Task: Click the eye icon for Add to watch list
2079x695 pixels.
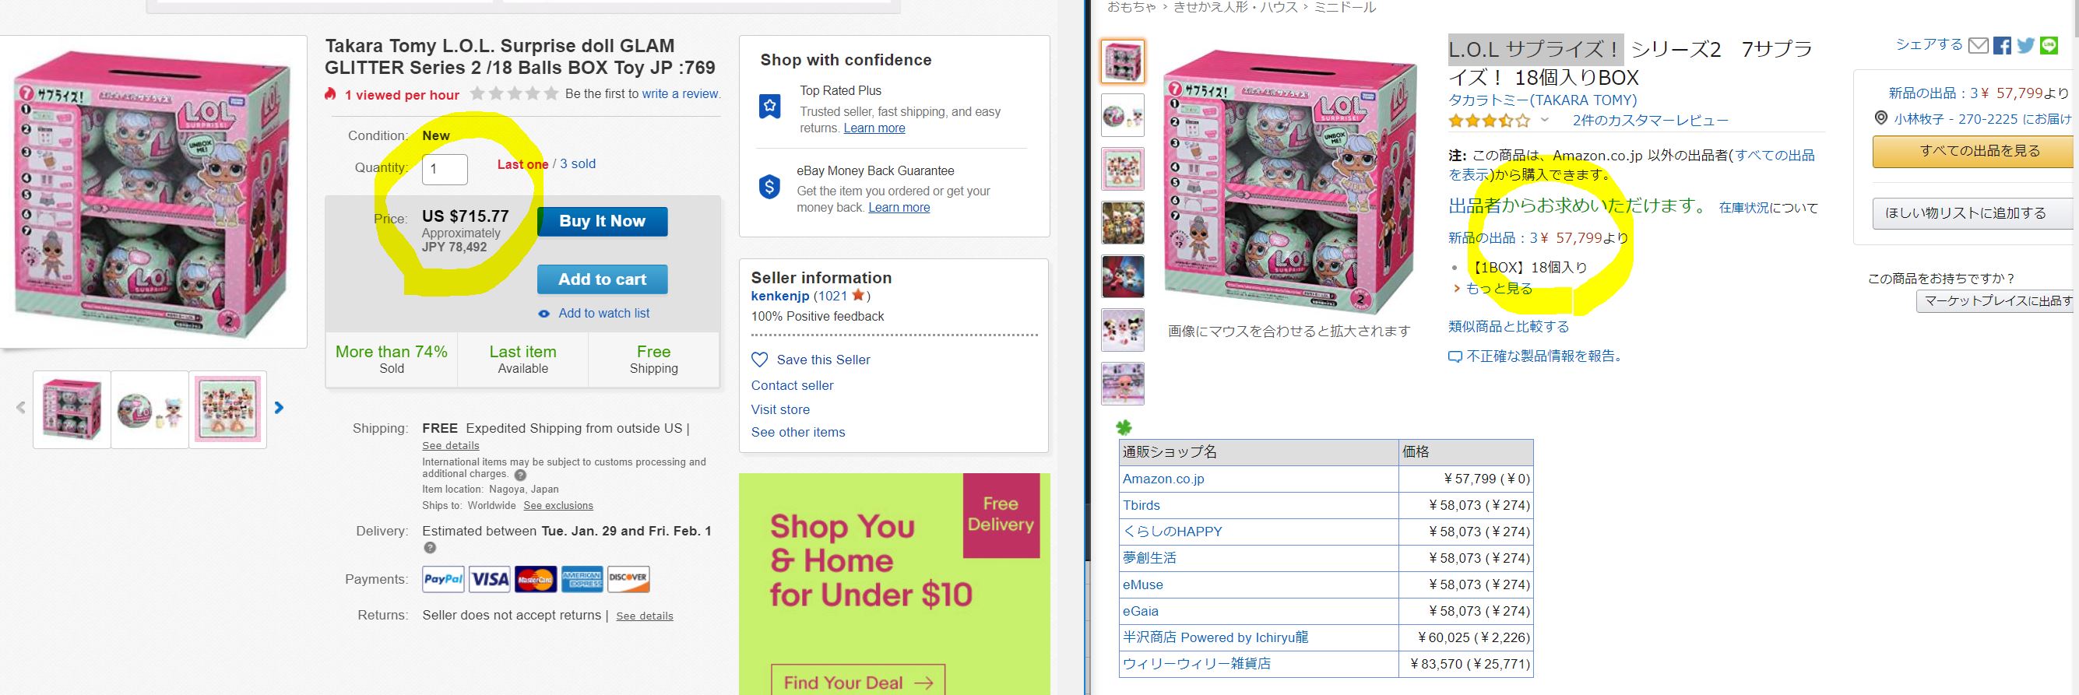Action: (544, 314)
